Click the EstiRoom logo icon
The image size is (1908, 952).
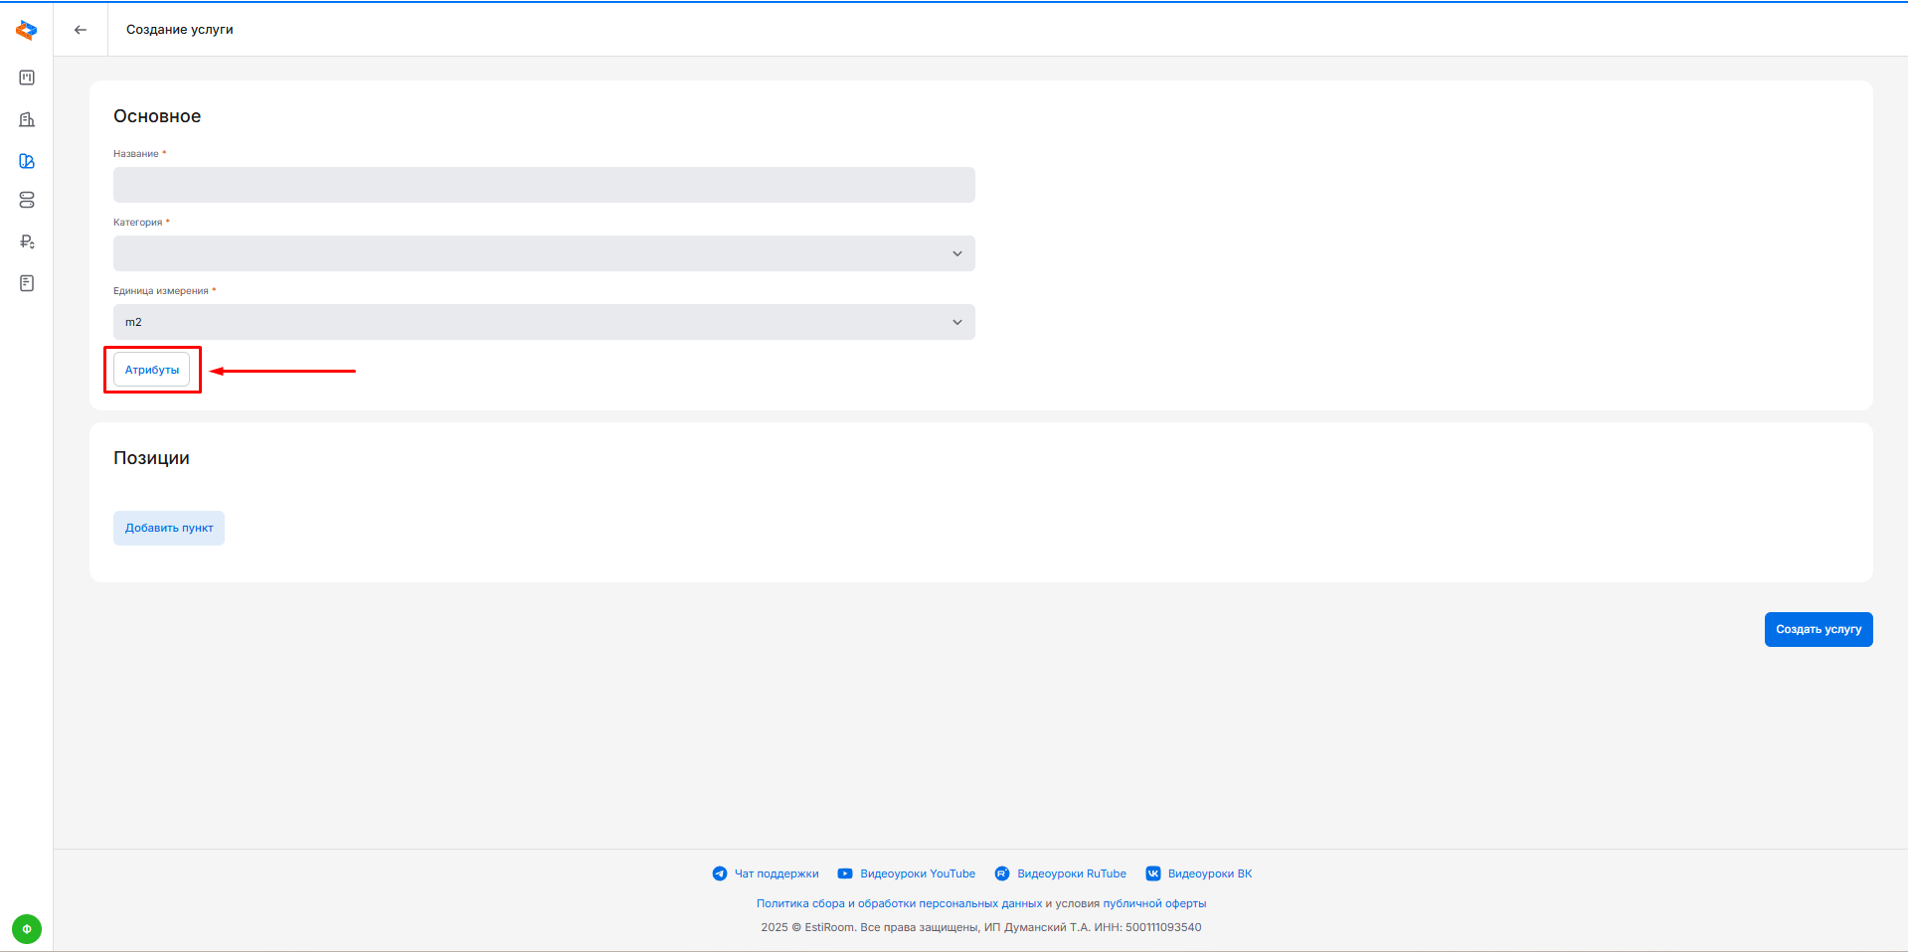[x=27, y=31]
